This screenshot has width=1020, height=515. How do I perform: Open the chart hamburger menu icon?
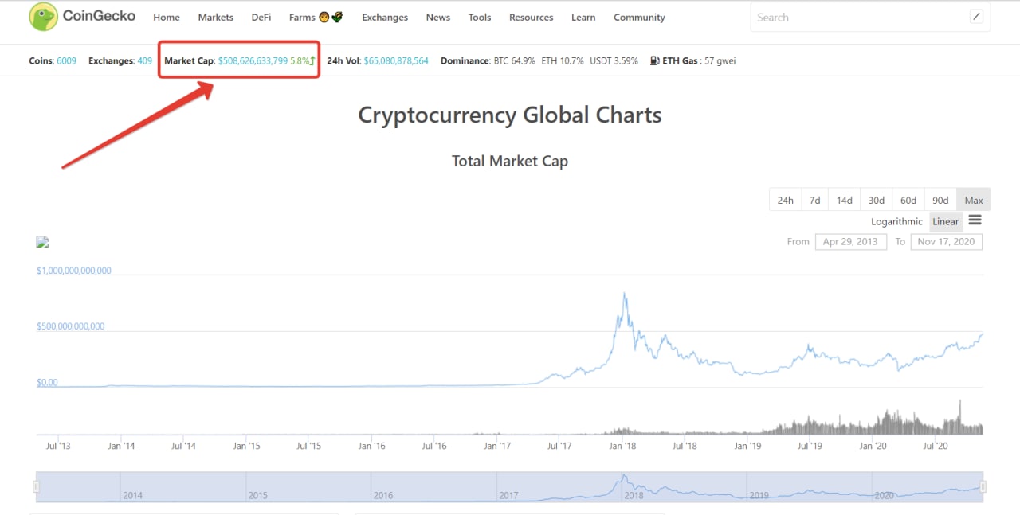[975, 220]
